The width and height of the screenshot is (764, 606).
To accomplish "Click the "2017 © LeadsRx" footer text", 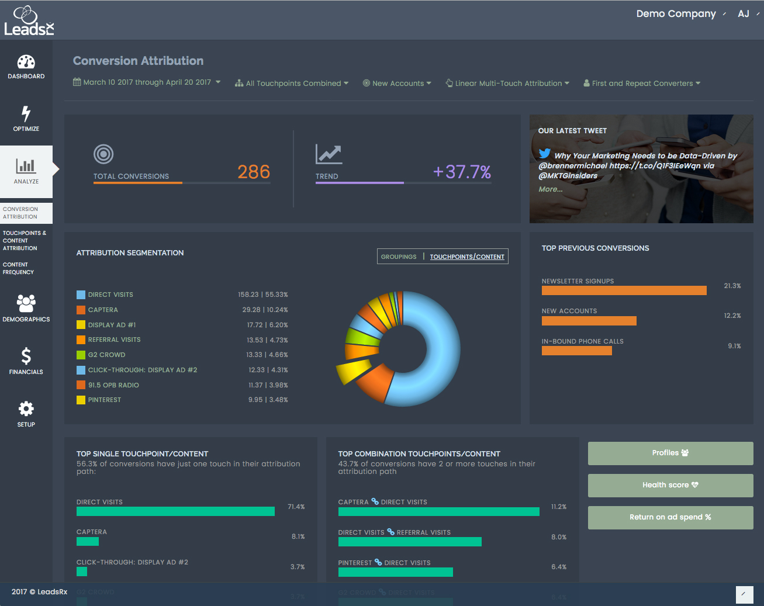I will click(40, 592).
